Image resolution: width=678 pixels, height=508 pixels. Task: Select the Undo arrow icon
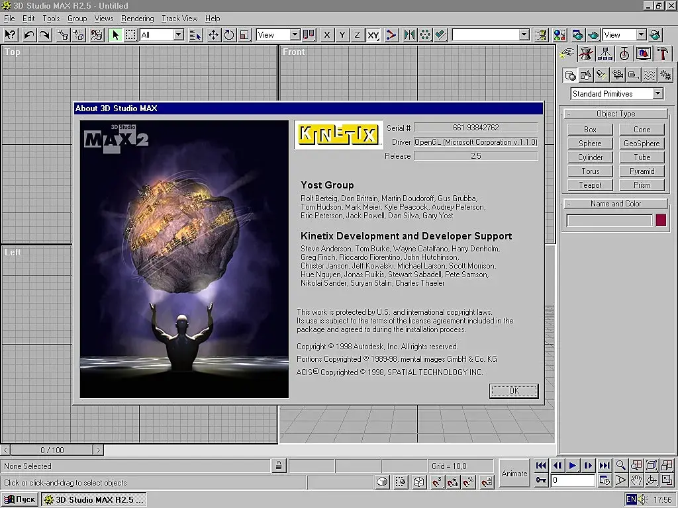point(29,35)
